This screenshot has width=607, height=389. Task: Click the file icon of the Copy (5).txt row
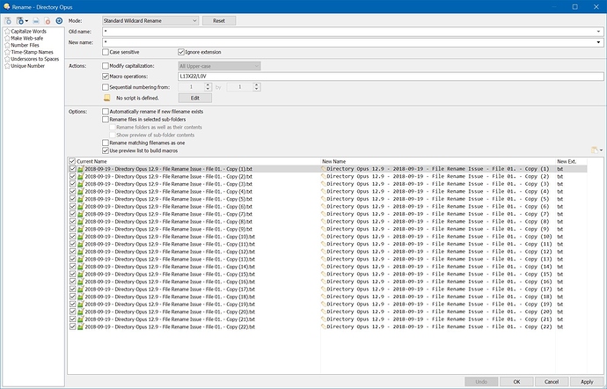(x=81, y=199)
